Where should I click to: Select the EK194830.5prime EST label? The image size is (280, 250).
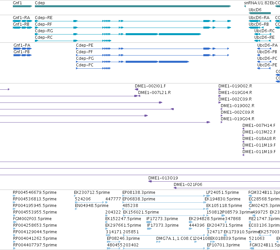pyautogui.click(x=222, y=199)
